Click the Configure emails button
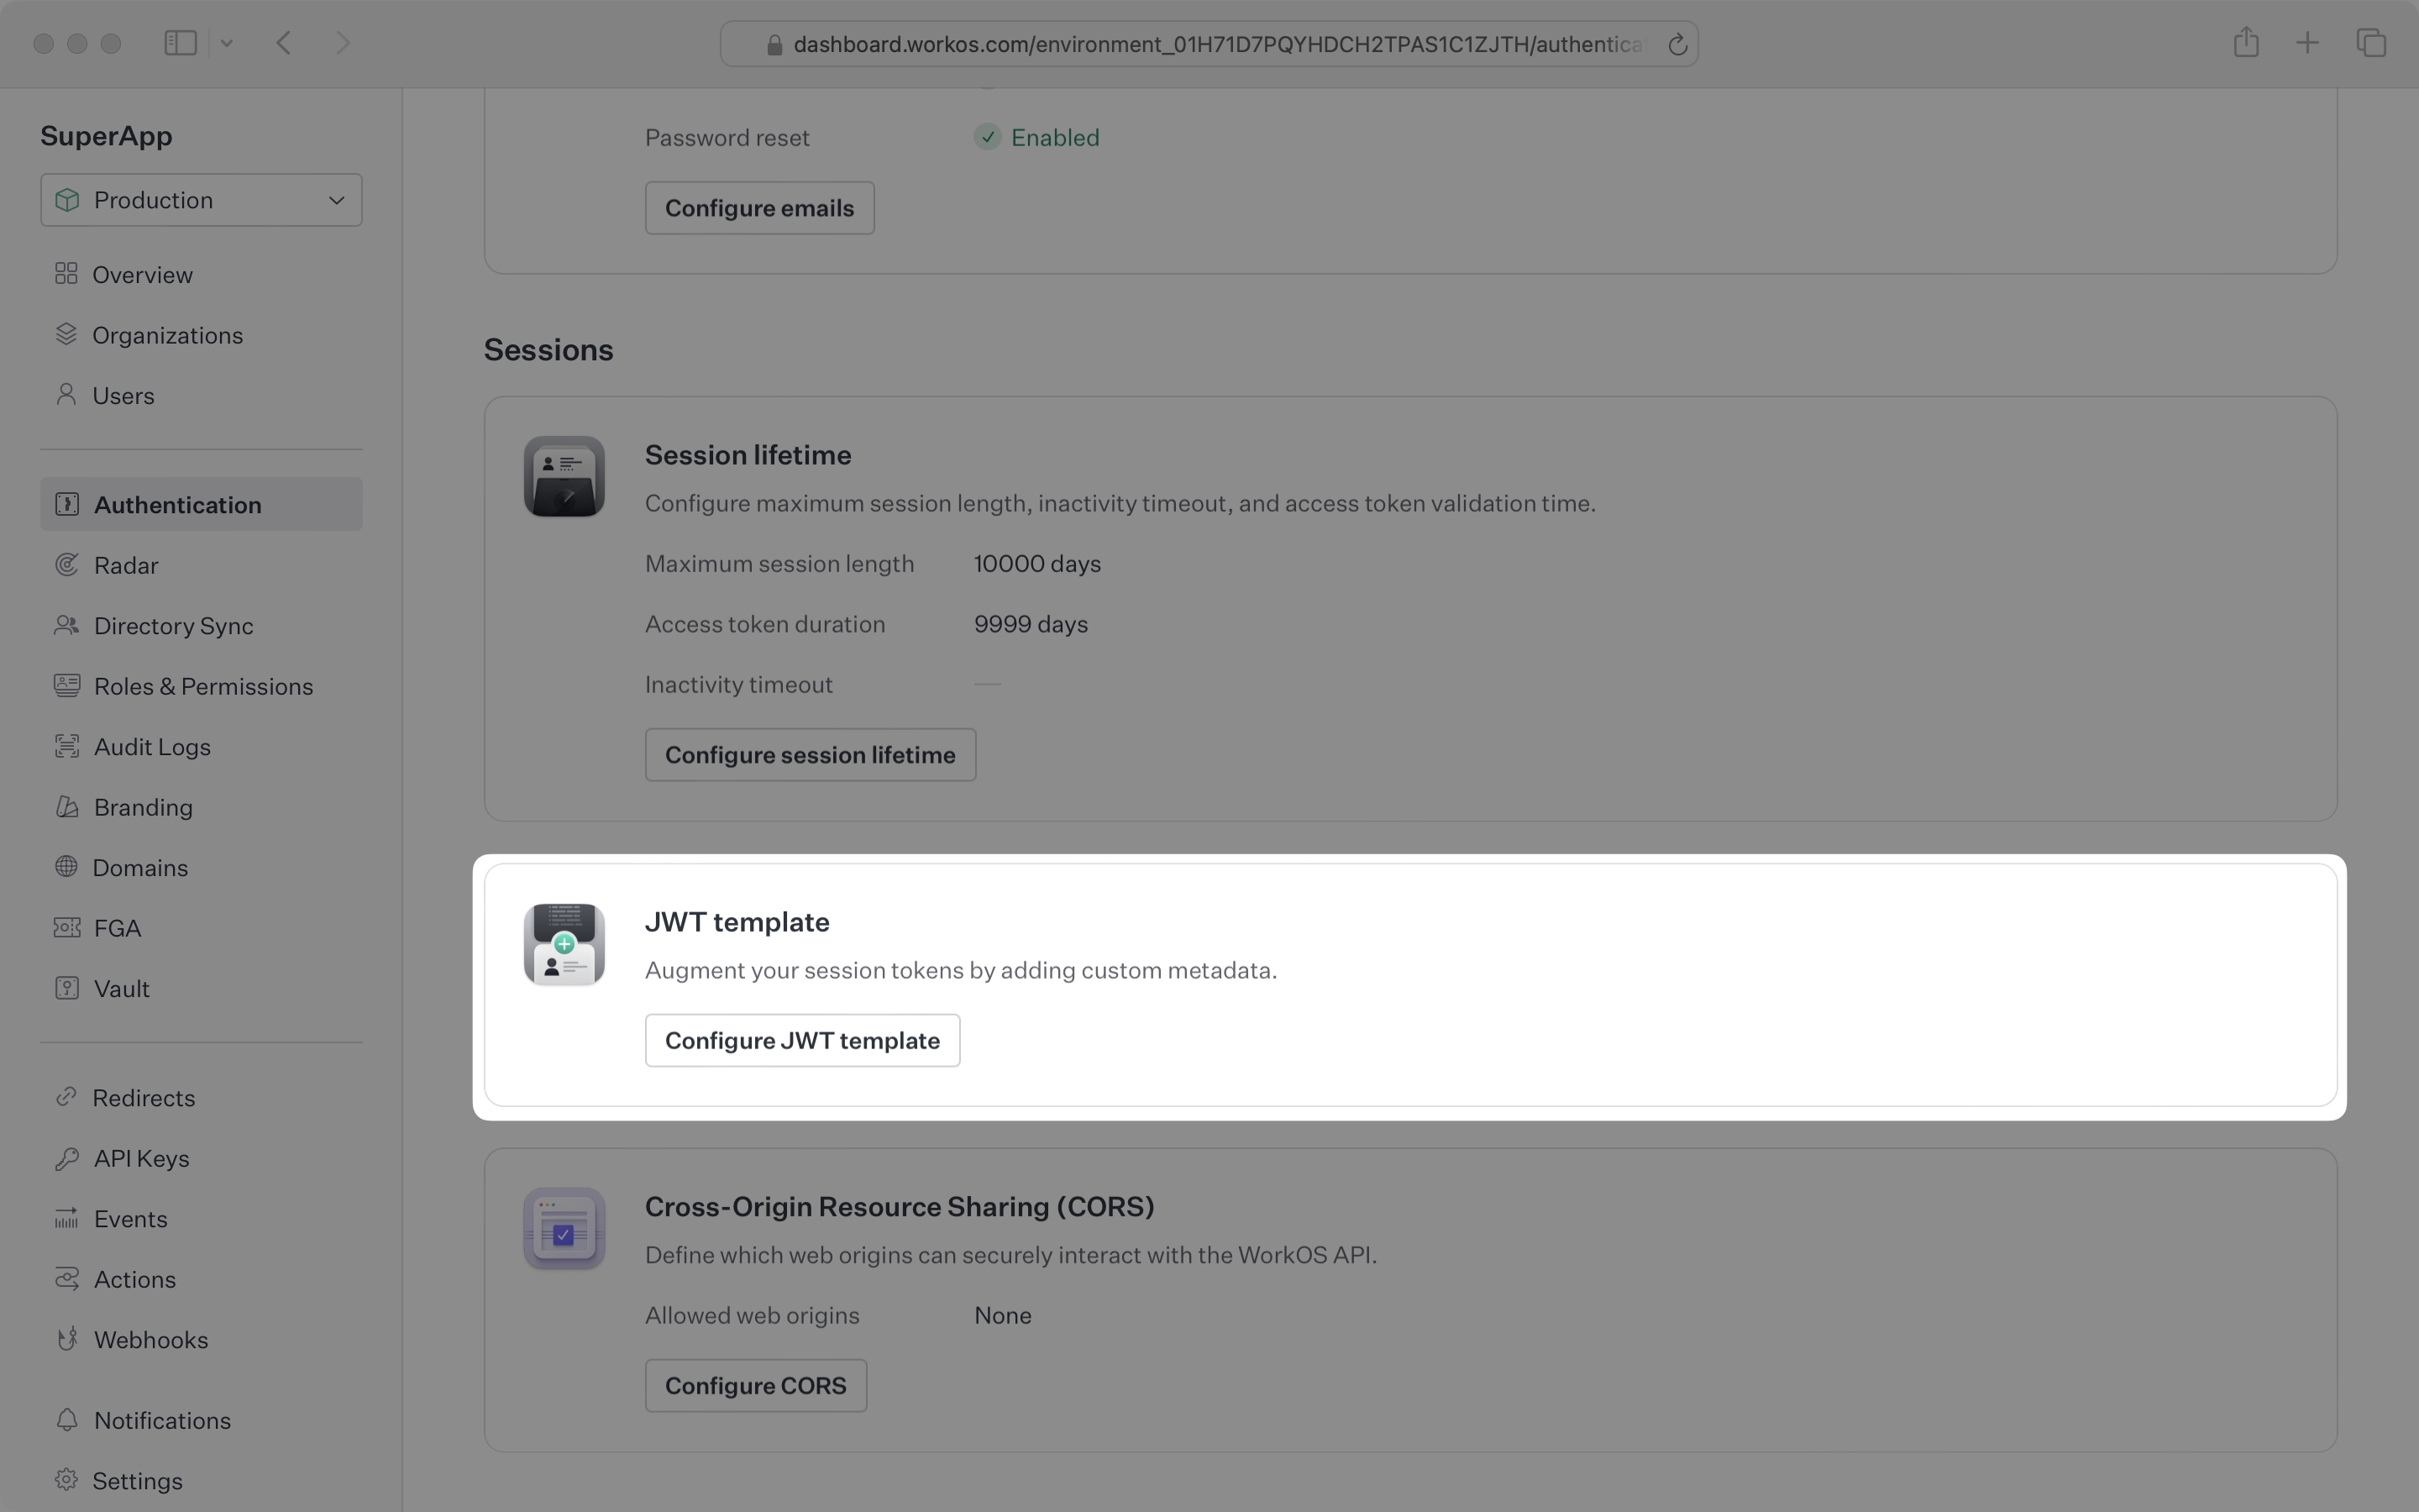The height and width of the screenshot is (1512, 2419). tap(759, 207)
